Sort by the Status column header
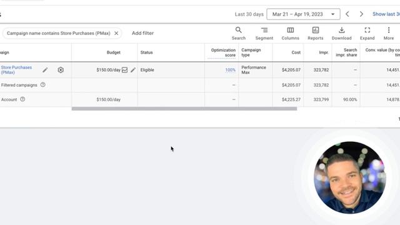 coord(146,52)
